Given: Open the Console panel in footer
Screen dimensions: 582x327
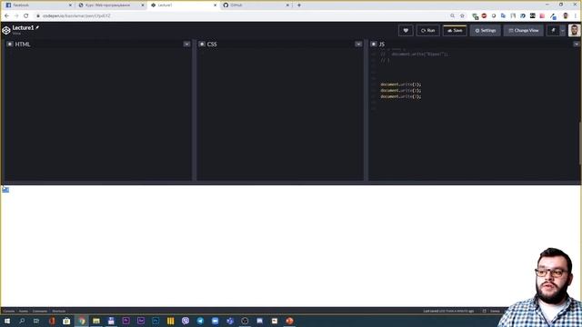Looking at the screenshot, I should tap(8, 311).
